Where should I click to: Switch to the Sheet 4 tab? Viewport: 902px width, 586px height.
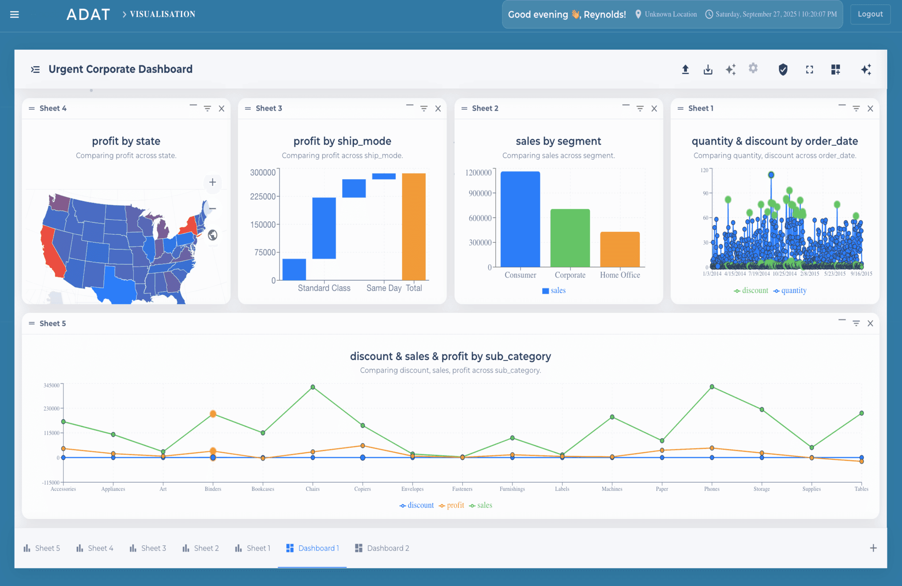tap(94, 548)
